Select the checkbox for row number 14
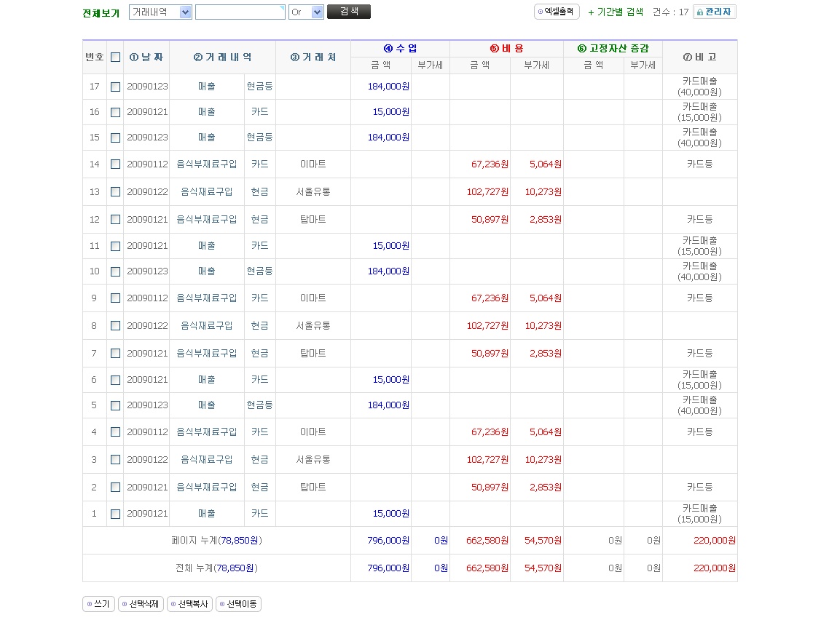The width and height of the screenshot is (821, 628). pyautogui.click(x=115, y=164)
